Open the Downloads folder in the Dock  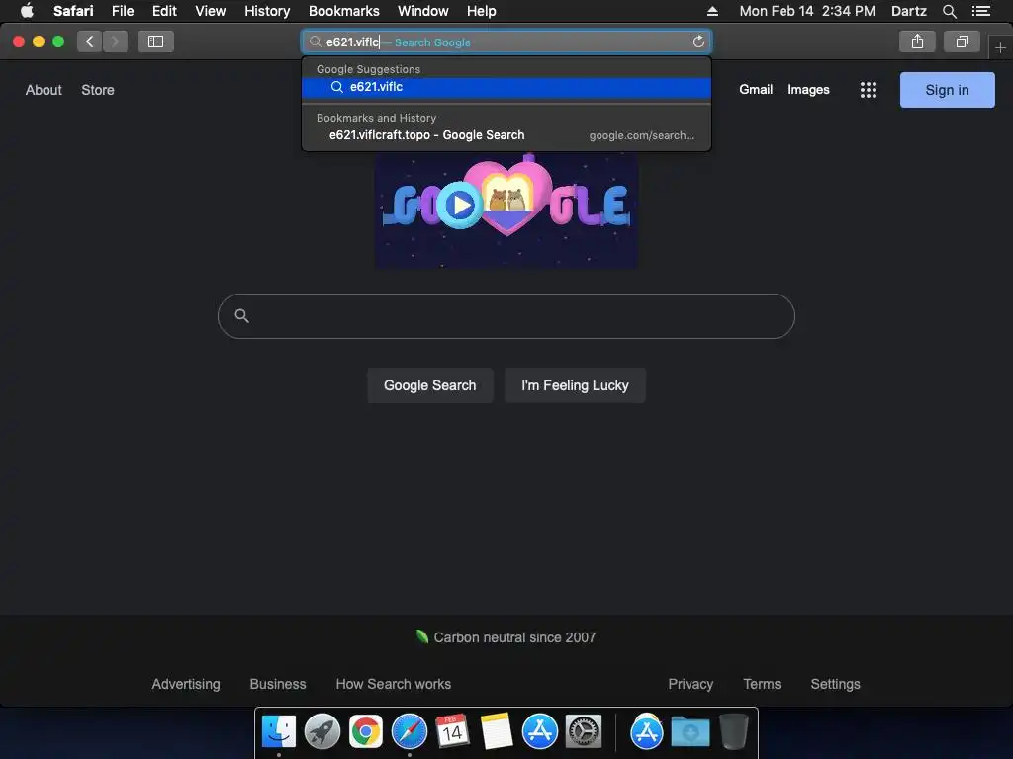pyautogui.click(x=690, y=732)
